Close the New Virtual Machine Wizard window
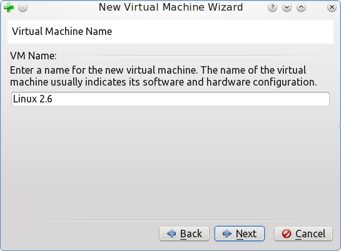Viewport: 341px width, 251px height. click(332, 7)
